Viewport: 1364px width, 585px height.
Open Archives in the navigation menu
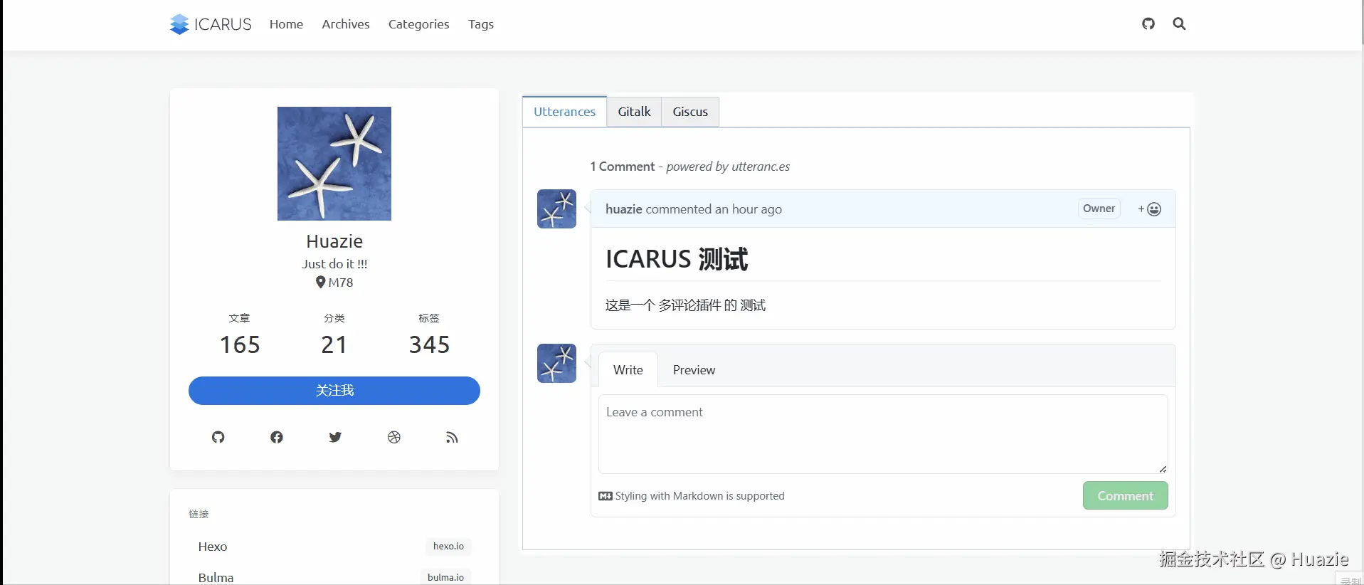(345, 24)
